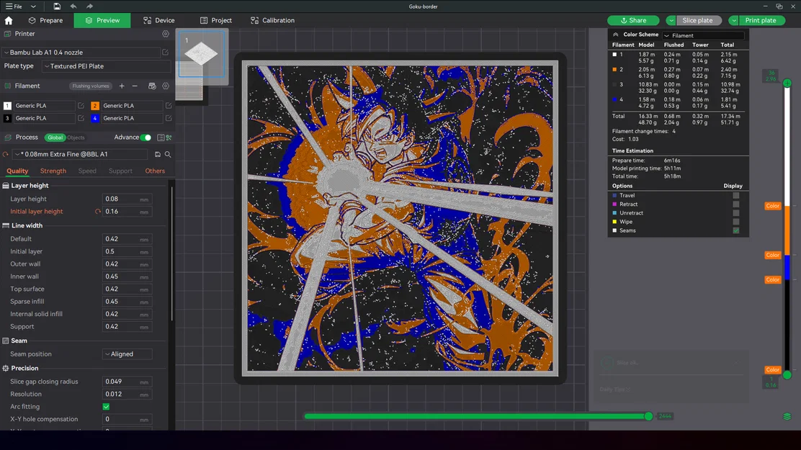Screen dimensions: 801x450
Task: Open Slice plate dropdown arrow
Action: pyautogui.click(x=671, y=20)
